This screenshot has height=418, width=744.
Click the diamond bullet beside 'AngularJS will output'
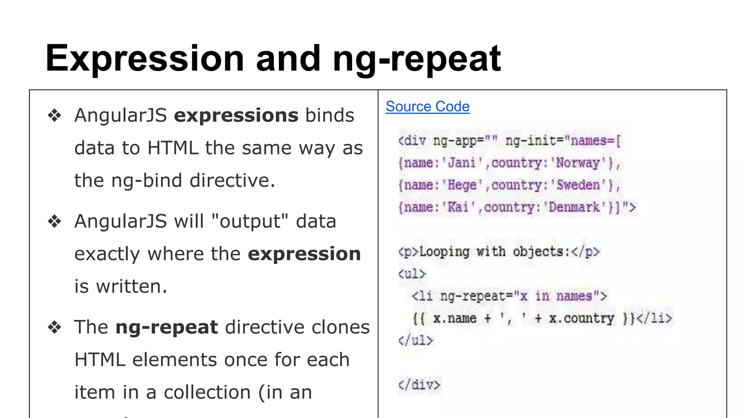pyautogui.click(x=54, y=221)
